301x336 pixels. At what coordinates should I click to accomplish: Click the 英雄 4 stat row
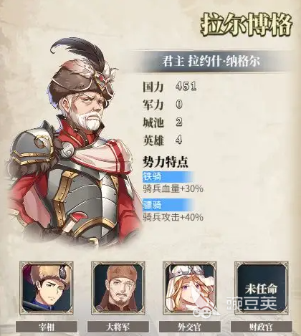click(x=163, y=140)
